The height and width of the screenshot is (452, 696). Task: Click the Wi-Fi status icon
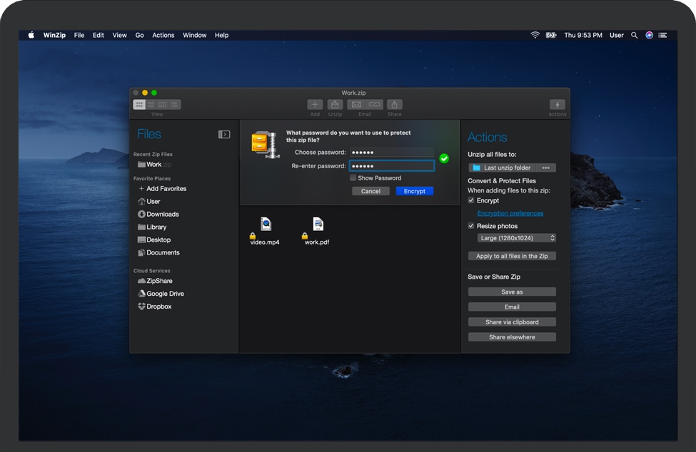coord(535,35)
